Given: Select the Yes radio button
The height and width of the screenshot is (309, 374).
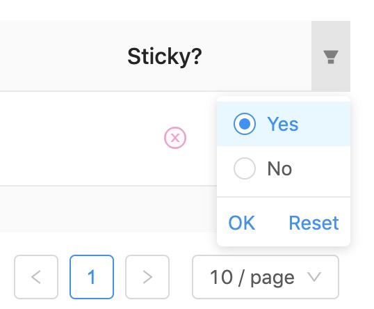Looking at the screenshot, I should coord(245,124).
